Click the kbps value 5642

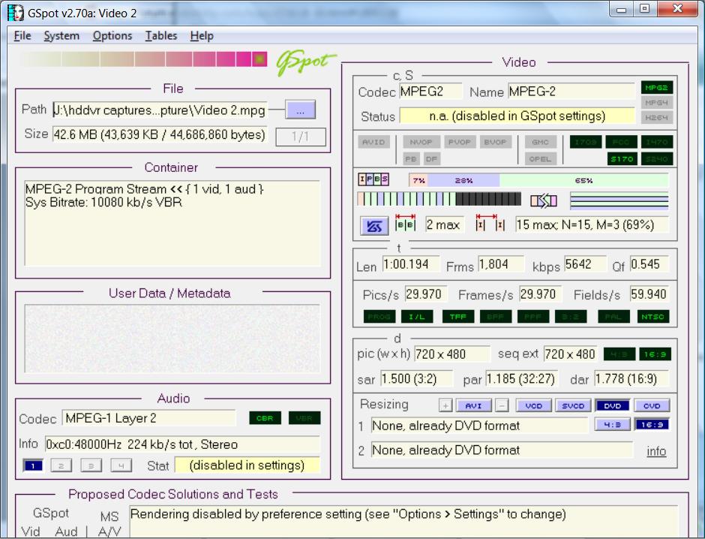click(x=585, y=264)
